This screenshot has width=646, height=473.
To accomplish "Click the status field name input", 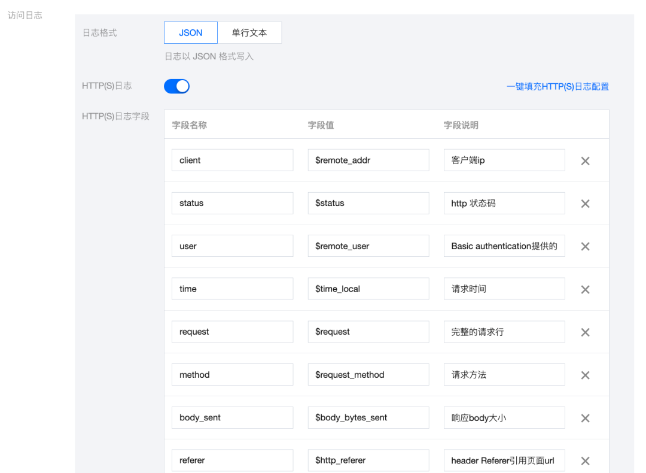I will pyautogui.click(x=232, y=203).
